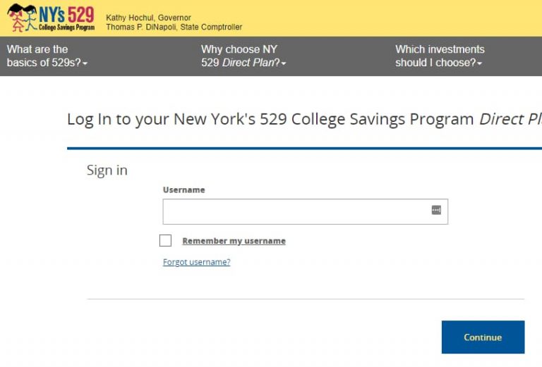Click the 'Remember my username' label text
Viewport: 542px width, 367px height.
(234, 241)
